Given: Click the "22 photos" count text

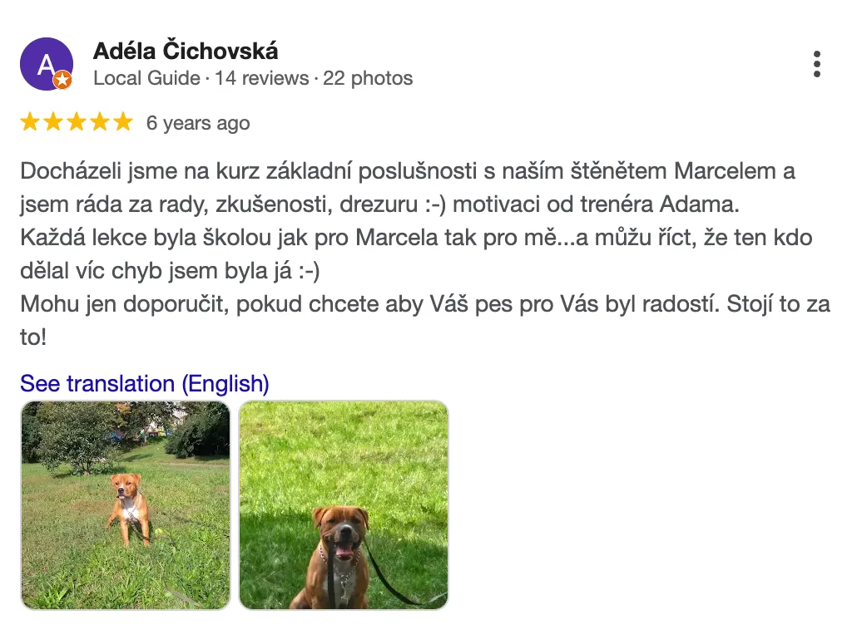Looking at the screenshot, I should click(368, 78).
